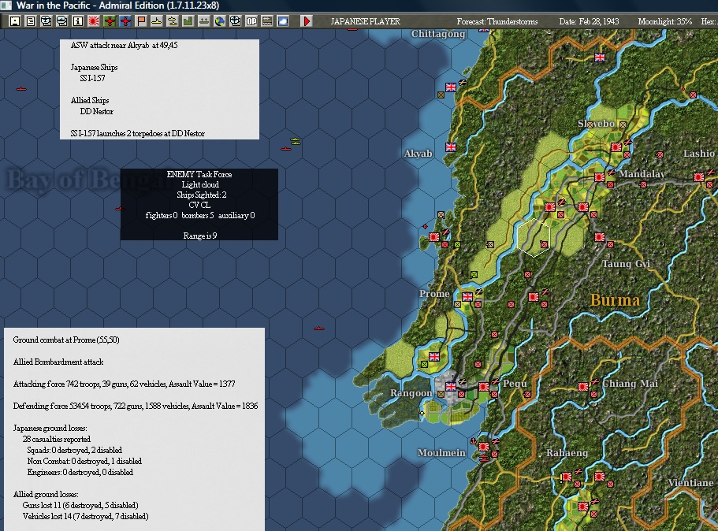Click the two yellow ships toolbar icon
This screenshot has height=531, width=718.
(x=172, y=21)
